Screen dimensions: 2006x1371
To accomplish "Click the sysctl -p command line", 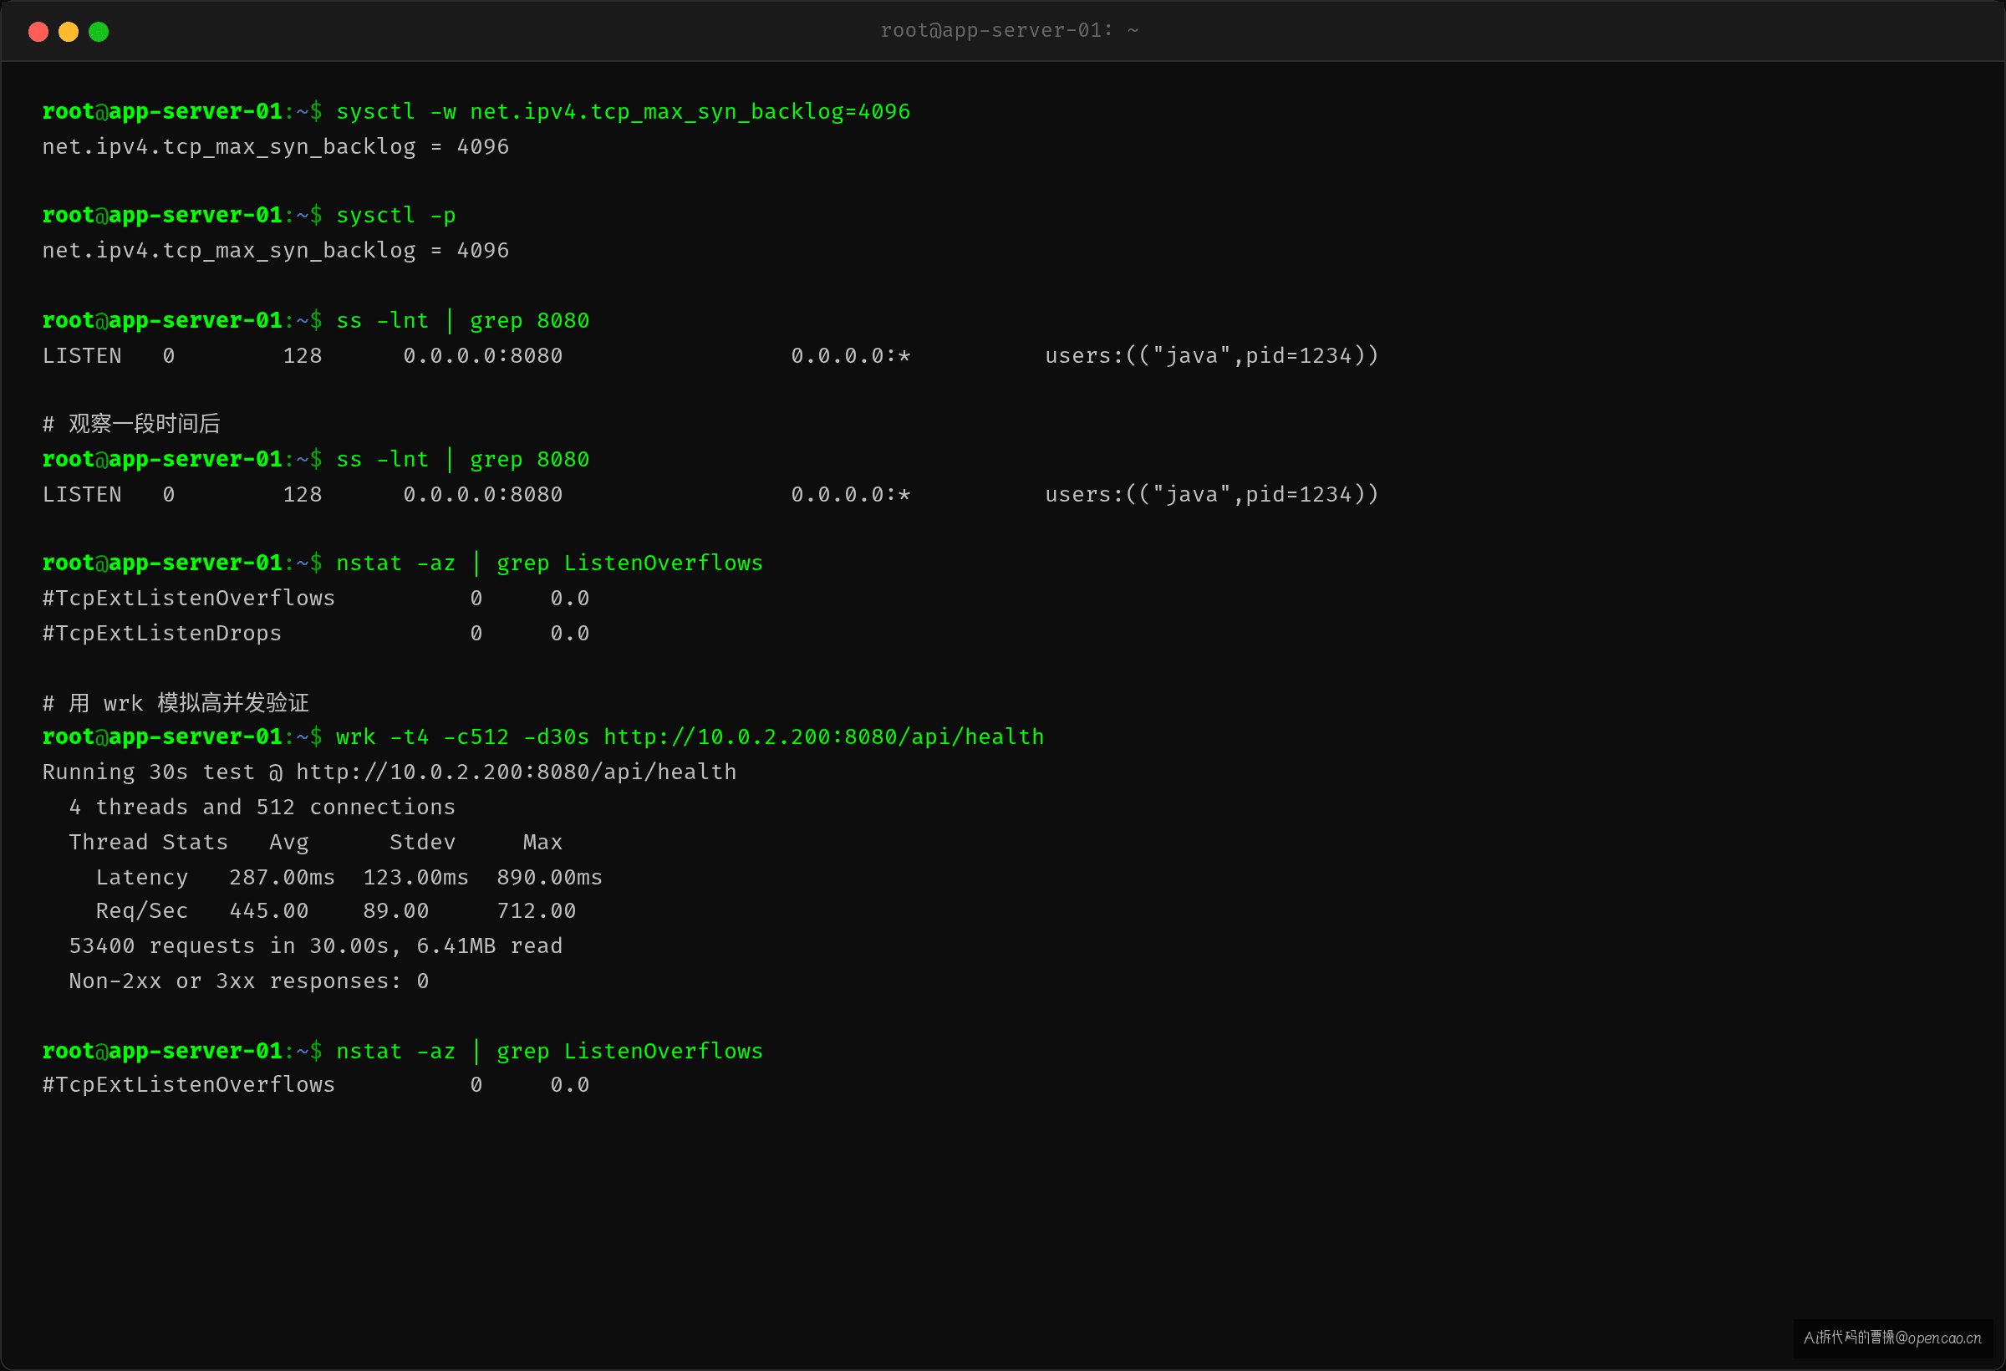I will [x=395, y=215].
